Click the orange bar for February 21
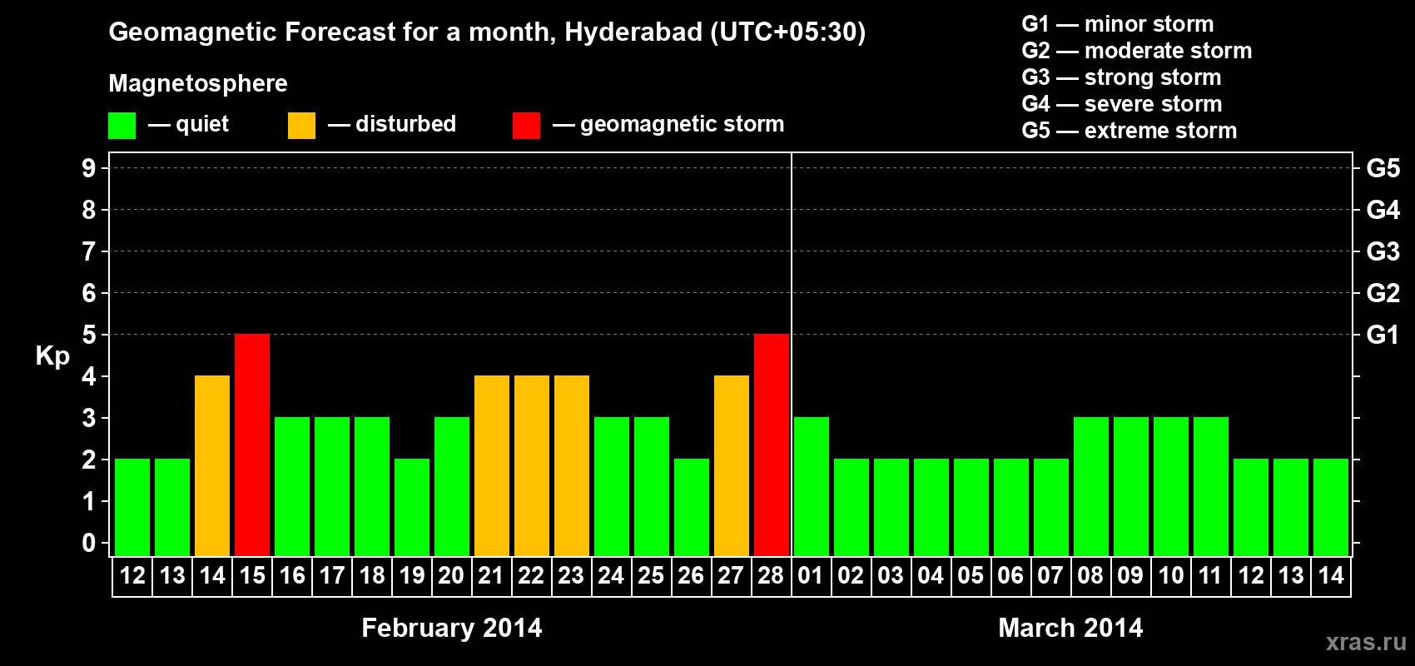The image size is (1415, 666). coord(492,465)
